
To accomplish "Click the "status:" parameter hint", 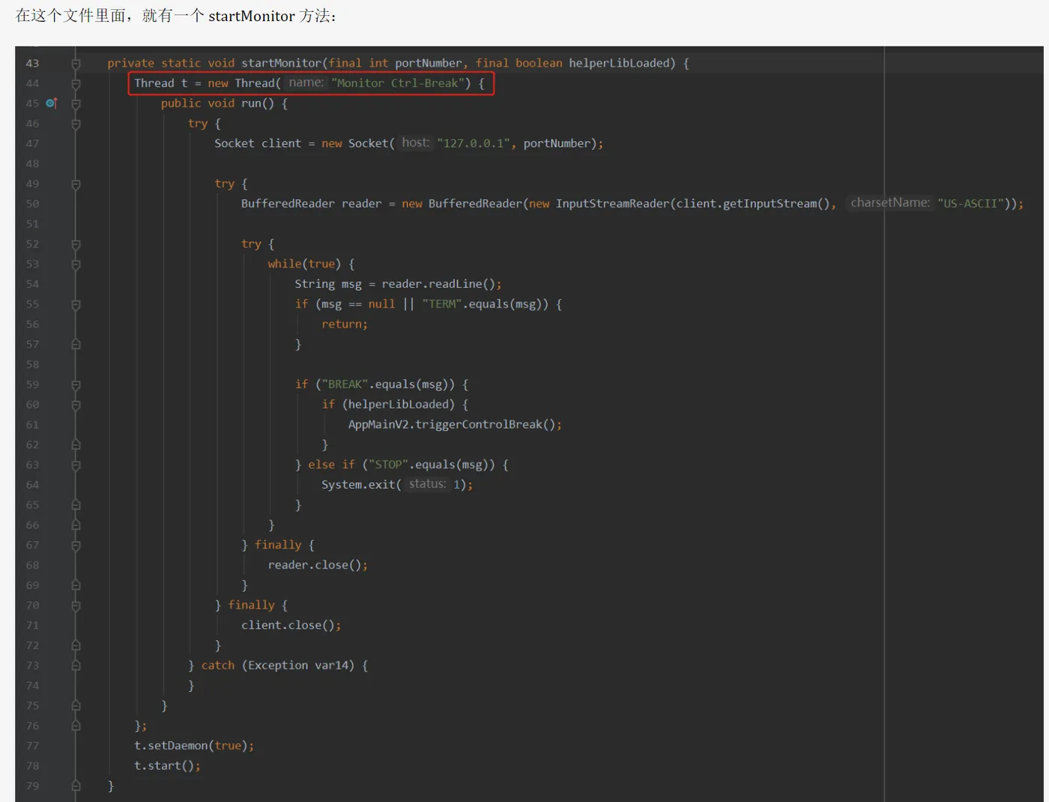I will pos(427,484).
